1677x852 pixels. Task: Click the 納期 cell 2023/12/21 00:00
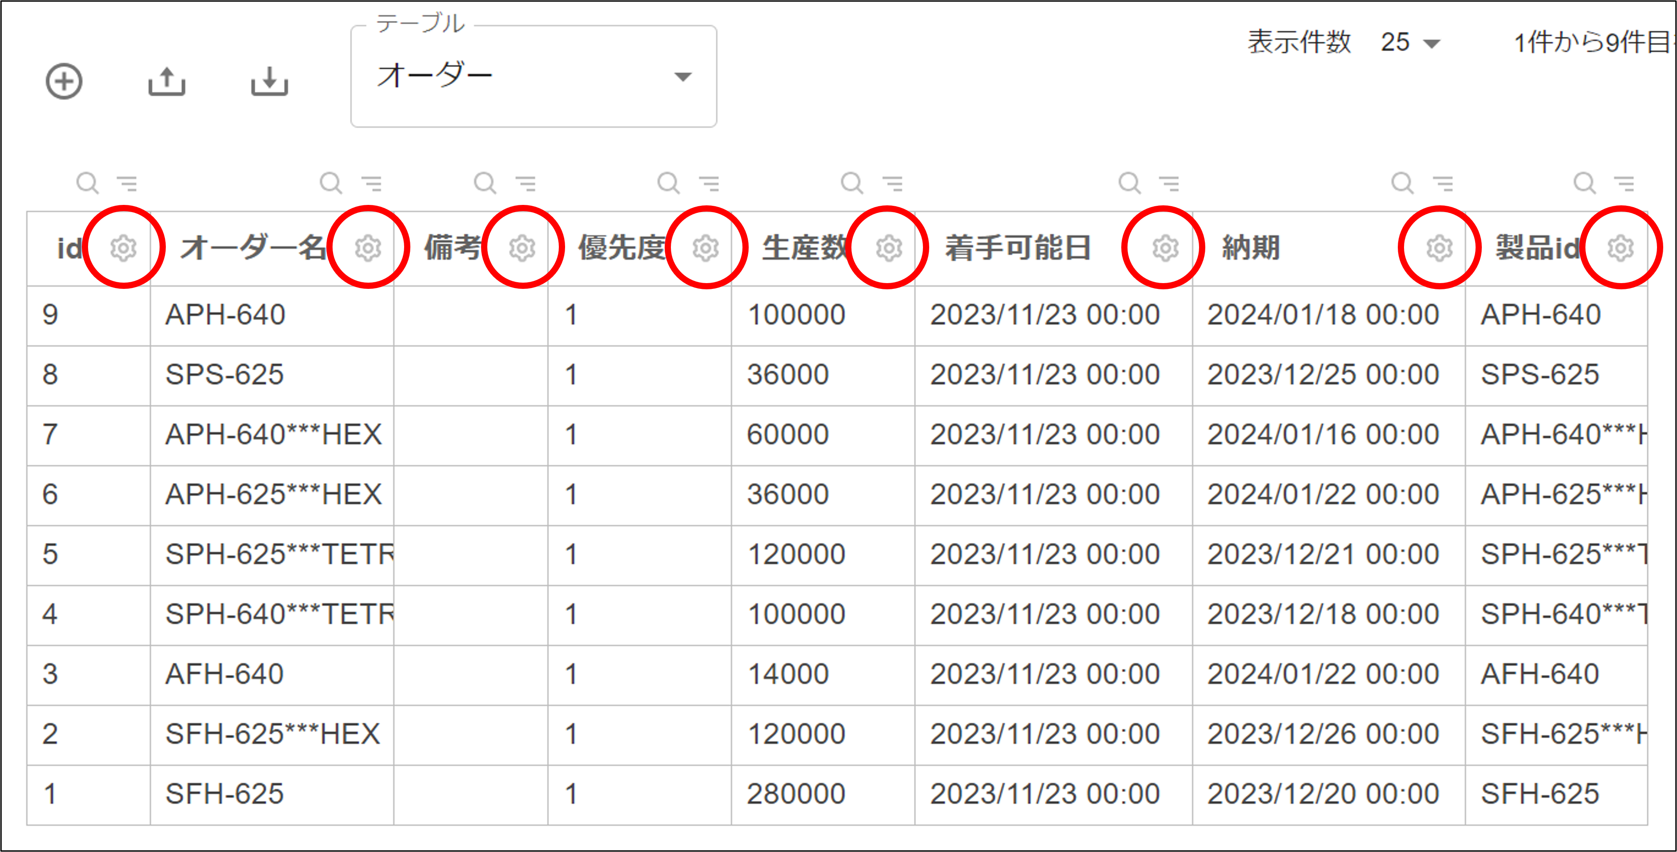(1329, 555)
